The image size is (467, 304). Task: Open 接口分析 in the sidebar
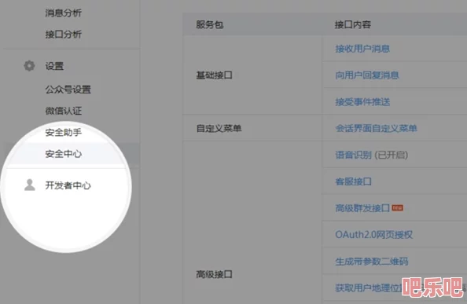[x=64, y=35]
